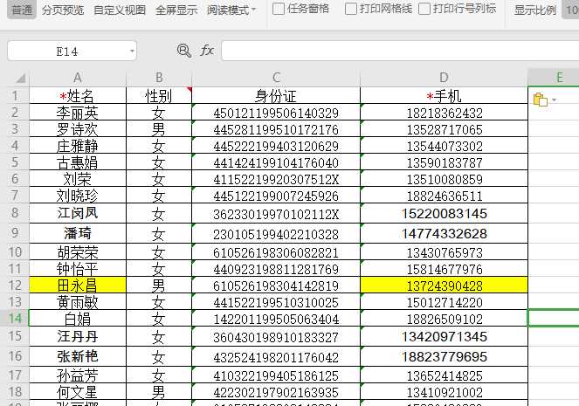Viewport: 579px width, 406px height.
Task: Select column A header
Action: pyautogui.click(x=78, y=78)
